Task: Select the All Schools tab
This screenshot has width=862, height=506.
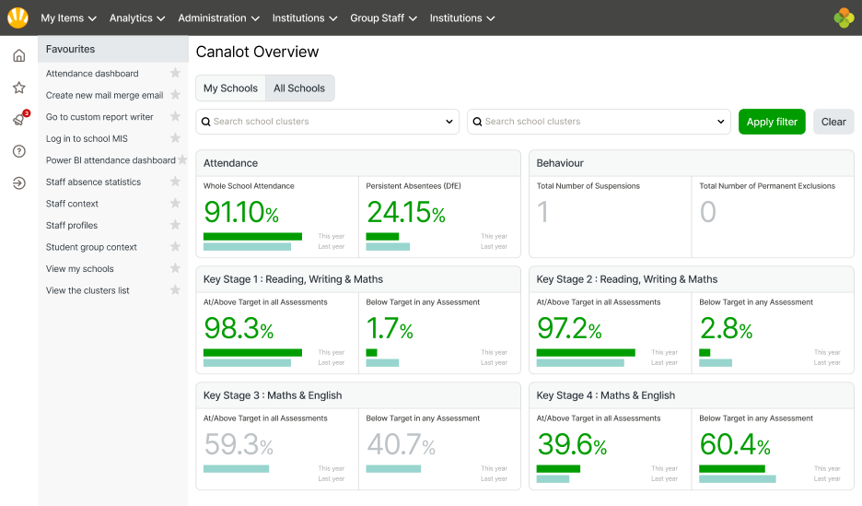Action: 299,88
